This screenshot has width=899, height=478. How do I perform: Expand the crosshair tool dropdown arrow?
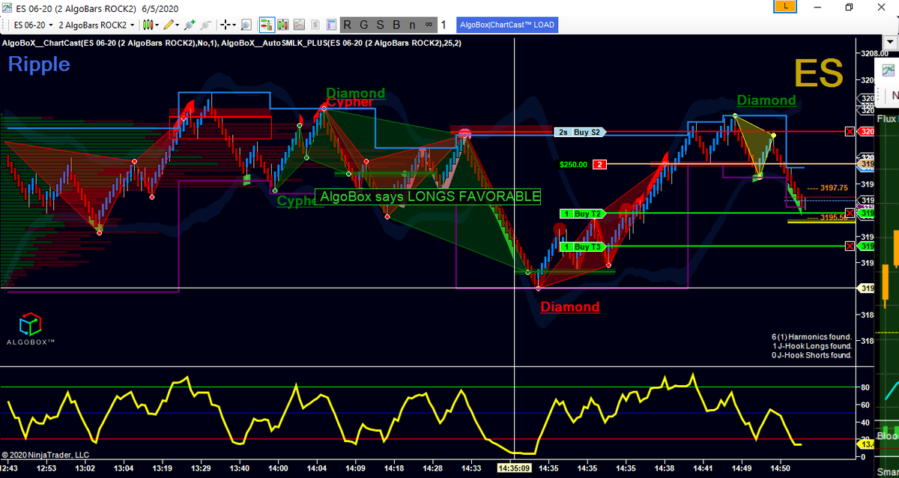234,24
